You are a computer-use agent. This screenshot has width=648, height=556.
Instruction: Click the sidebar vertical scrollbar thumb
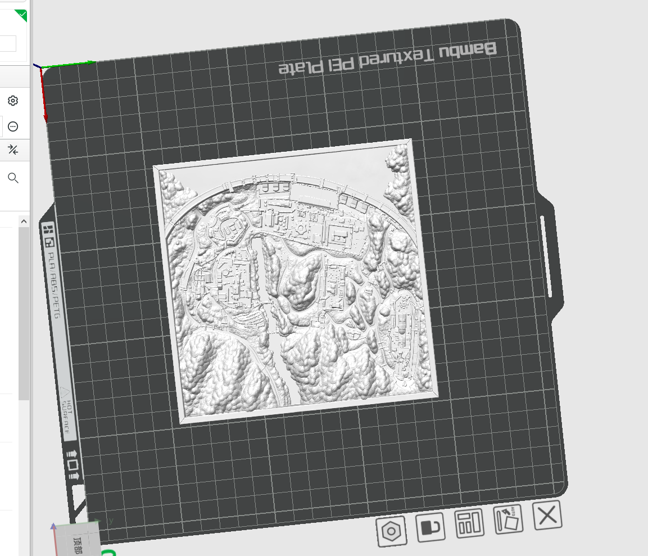pos(24,313)
